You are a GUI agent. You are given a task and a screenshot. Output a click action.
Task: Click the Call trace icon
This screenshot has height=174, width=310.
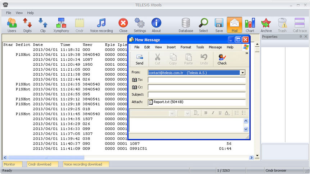click(x=300, y=25)
